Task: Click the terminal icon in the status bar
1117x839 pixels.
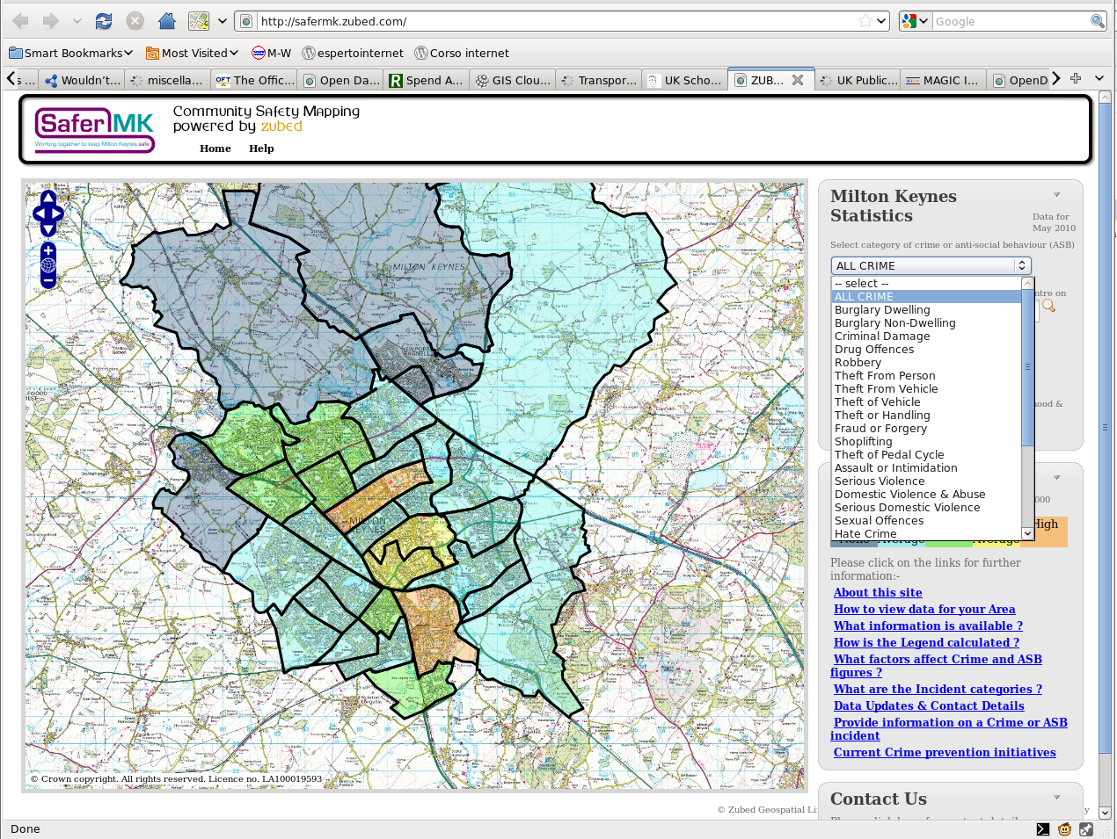Action: (1042, 828)
